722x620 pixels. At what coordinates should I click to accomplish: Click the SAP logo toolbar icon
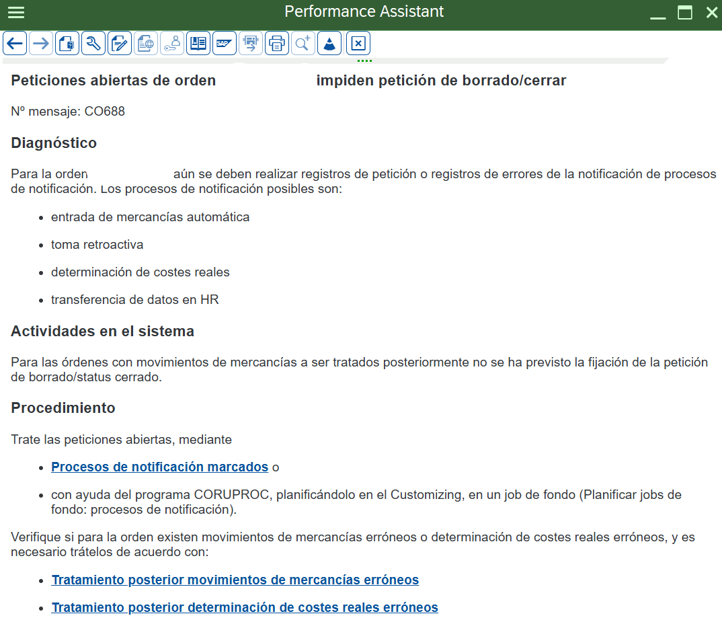tap(225, 44)
